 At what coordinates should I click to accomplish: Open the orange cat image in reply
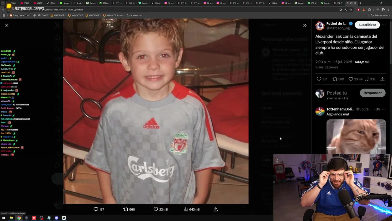click(x=356, y=136)
